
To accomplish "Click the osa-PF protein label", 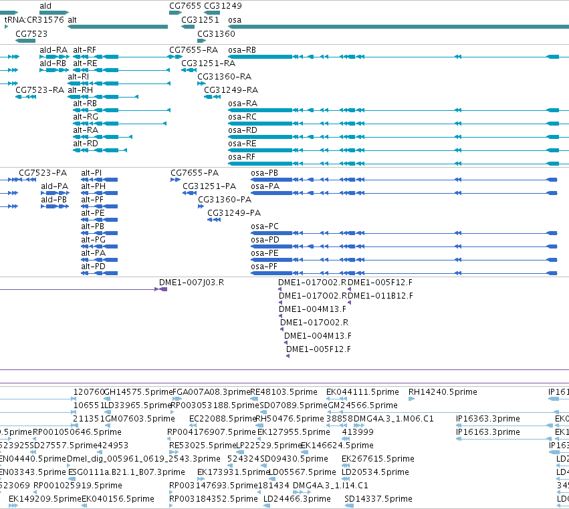I will click(264, 266).
